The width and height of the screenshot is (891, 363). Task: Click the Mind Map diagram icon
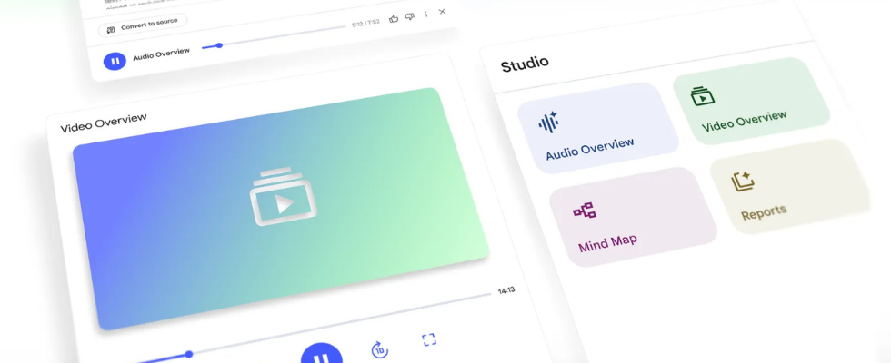click(585, 211)
